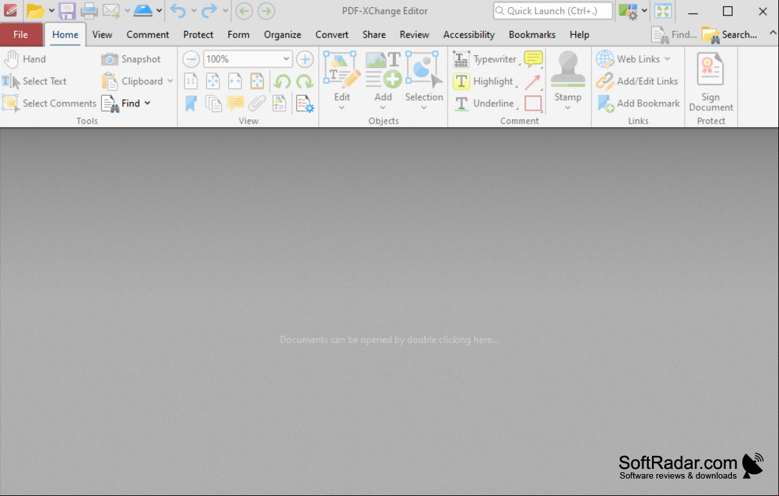Switch to the Protect ribbon tab

click(x=198, y=35)
